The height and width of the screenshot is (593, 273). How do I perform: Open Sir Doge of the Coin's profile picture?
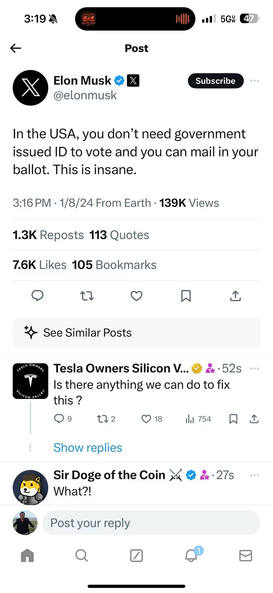pyautogui.click(x=30, y=486)
